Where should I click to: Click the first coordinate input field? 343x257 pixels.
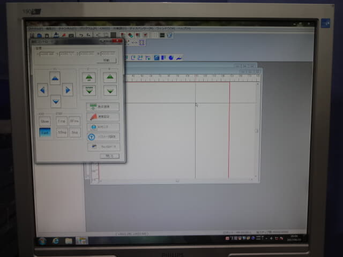[47, 54]
